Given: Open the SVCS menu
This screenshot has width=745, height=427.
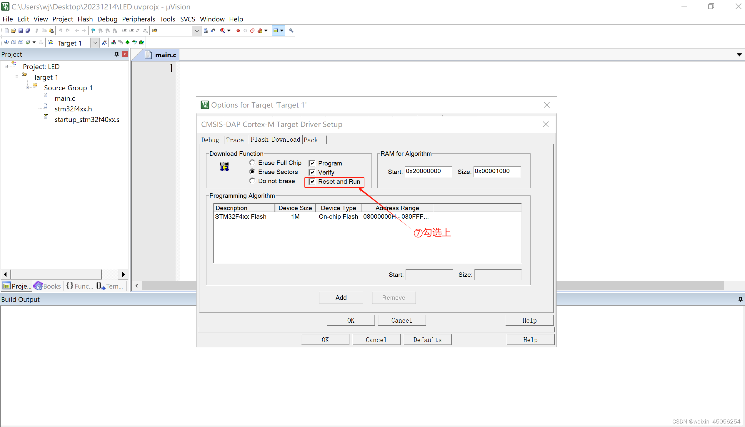Looking at the screenshot, I should coord(188,19).
